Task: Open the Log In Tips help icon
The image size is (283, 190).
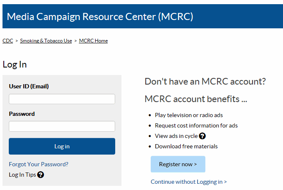Action: pyautogui.click(x=40, y=175)
